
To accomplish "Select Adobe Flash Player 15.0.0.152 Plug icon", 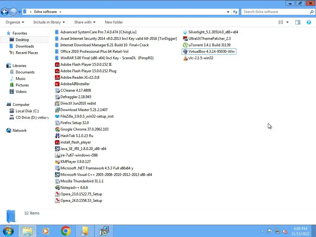I will pos(57,71).
